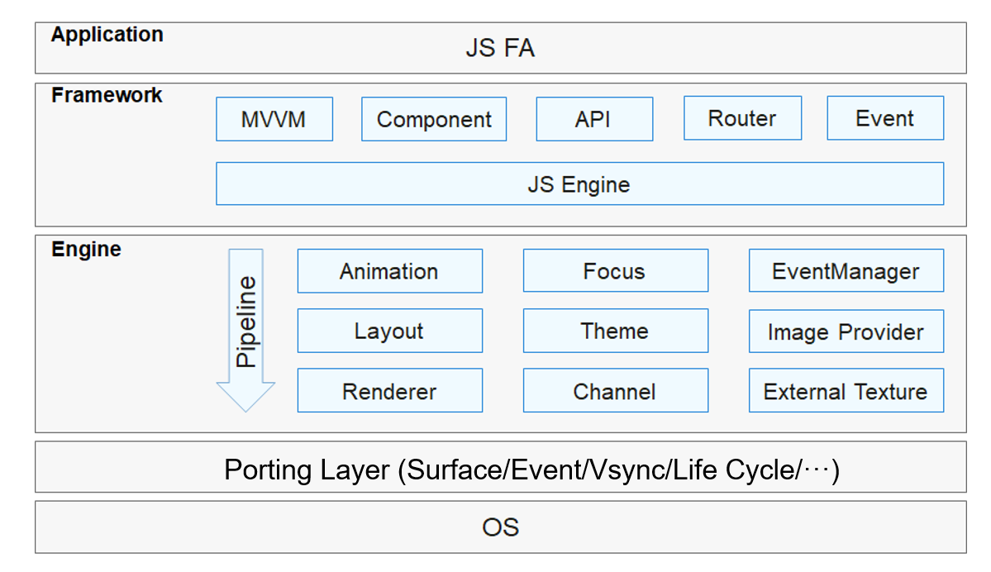Click the JS Engine bar
Image resolution: width=991 pixels, height=572 pixels.
coord(579,184)
